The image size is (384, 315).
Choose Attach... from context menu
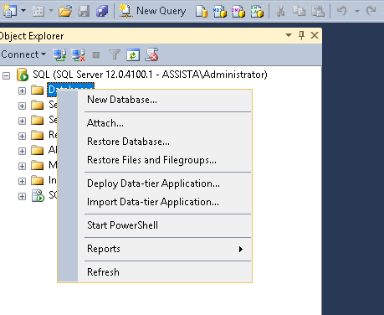click(165, 123)
